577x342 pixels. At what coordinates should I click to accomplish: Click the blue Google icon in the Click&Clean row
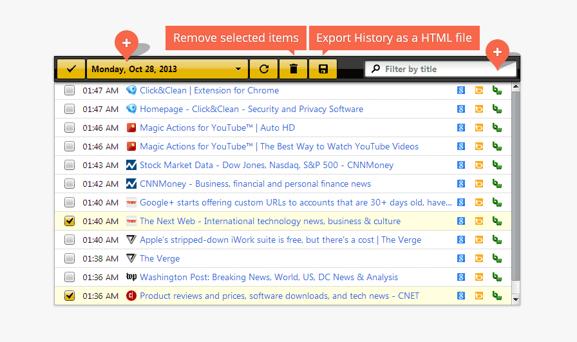pos(461,91)
